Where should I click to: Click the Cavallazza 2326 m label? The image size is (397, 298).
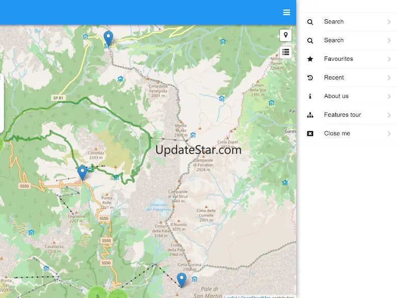coord(54,249)
